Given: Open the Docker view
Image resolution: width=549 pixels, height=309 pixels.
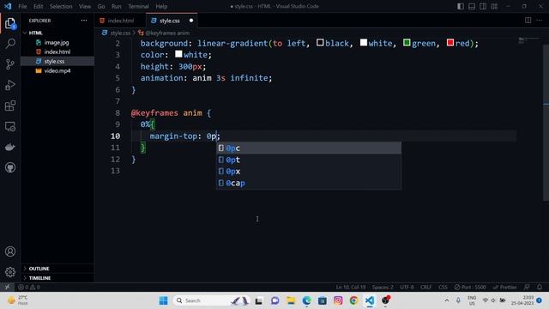Looking at the screenshot, I should pyautogui.click(x=10, y=147).
